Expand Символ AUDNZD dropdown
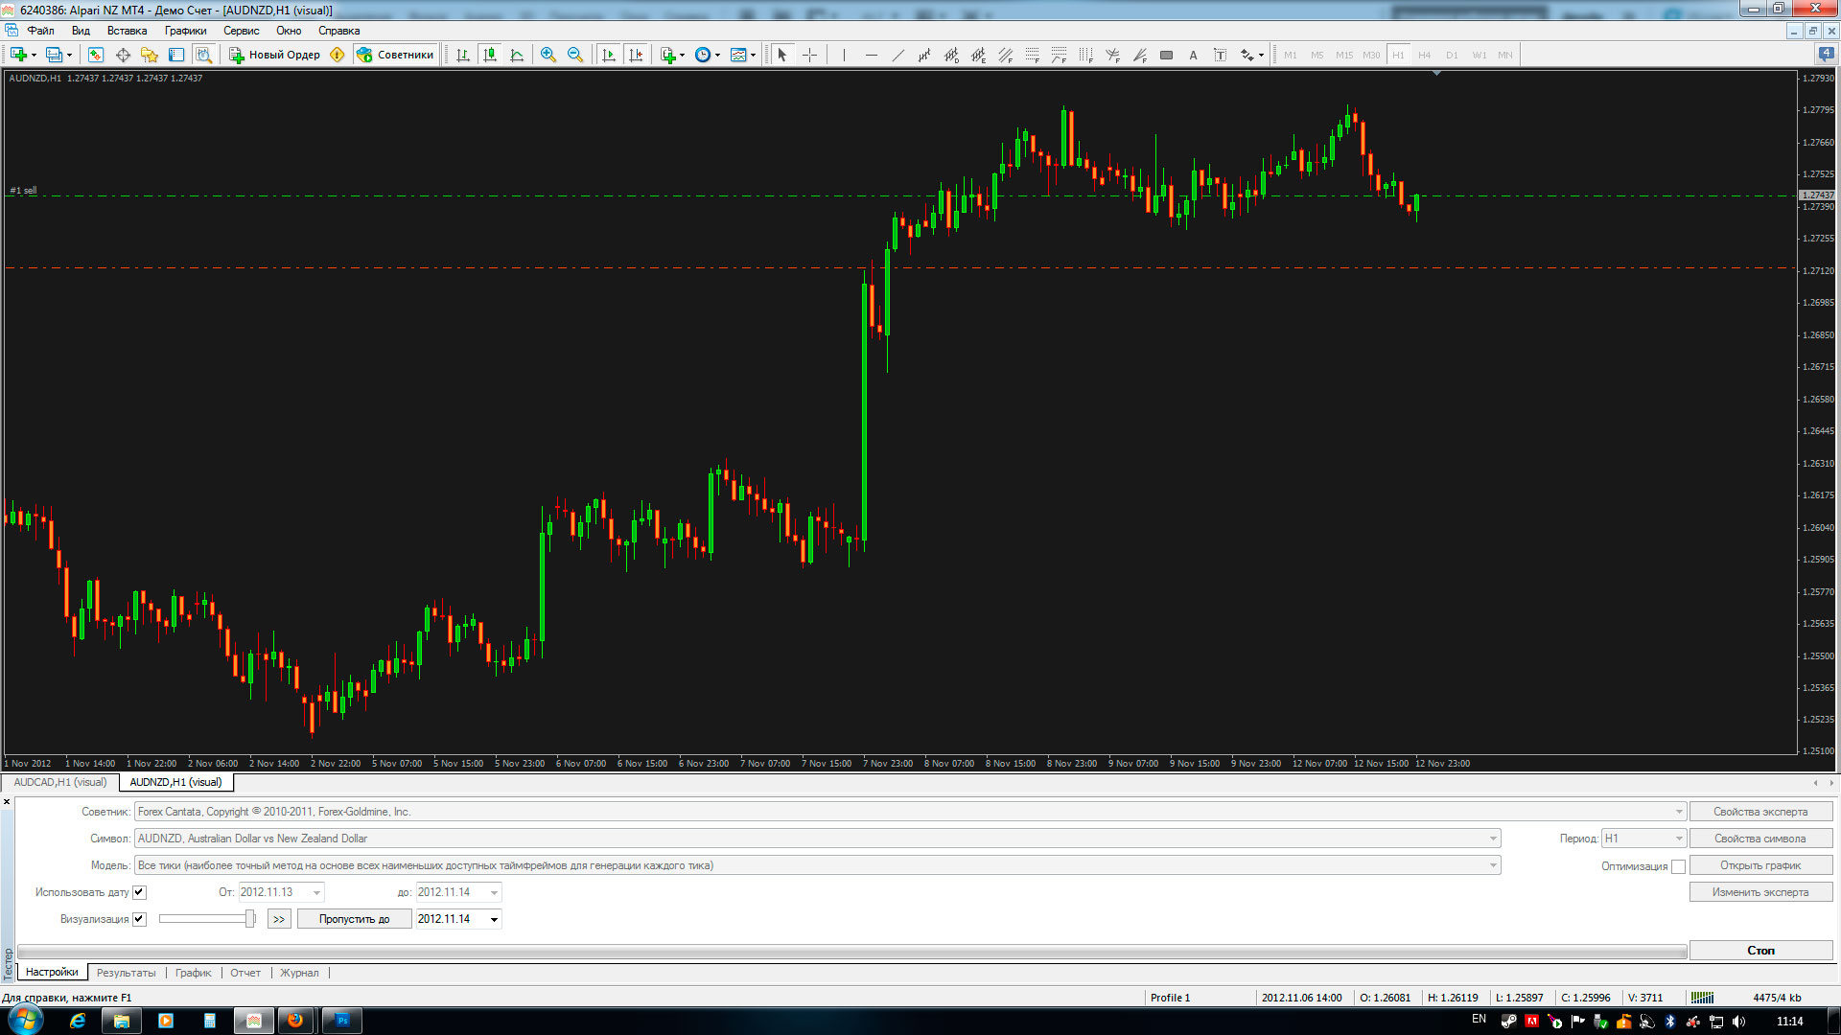1841x1035 pixels. [x=1493, y=839]
